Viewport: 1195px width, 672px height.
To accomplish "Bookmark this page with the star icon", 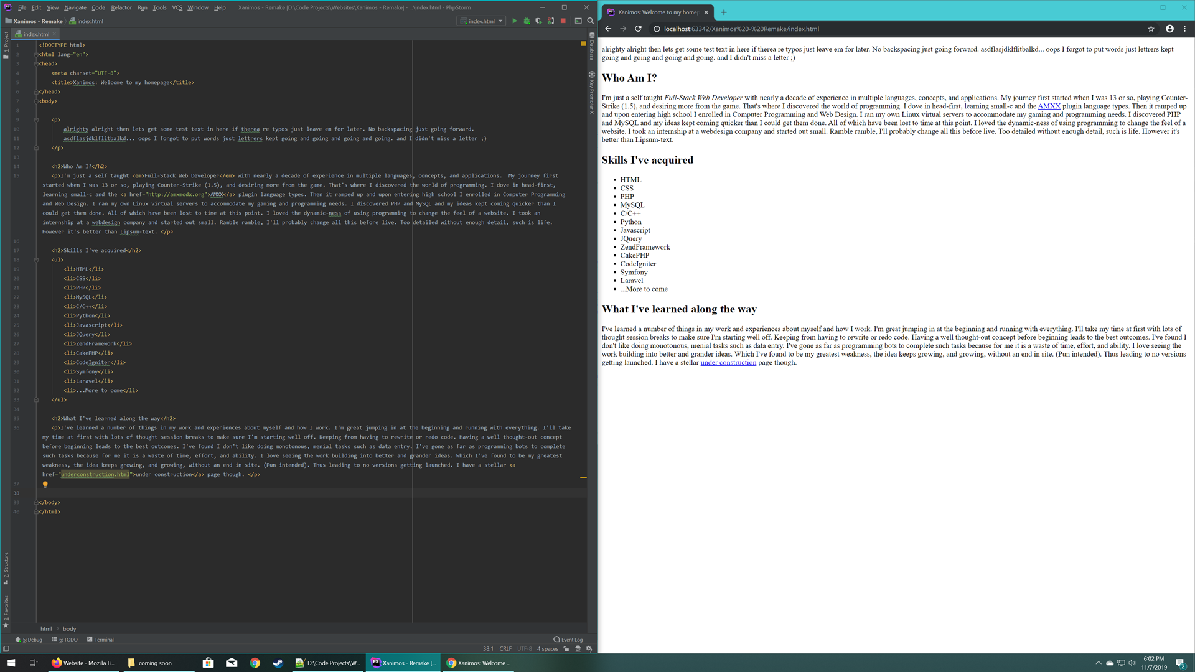I will [1151, 29].
